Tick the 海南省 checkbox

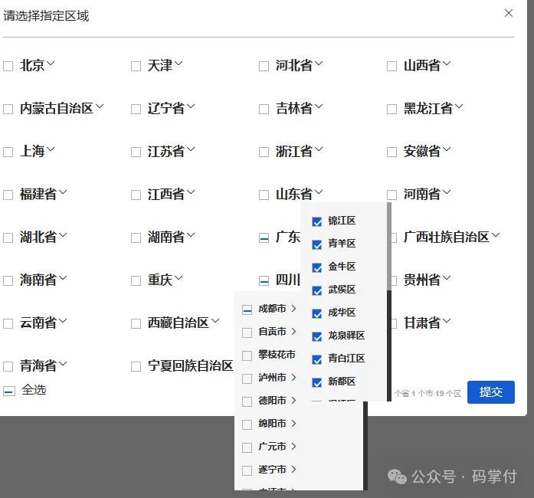click(8, 280)
